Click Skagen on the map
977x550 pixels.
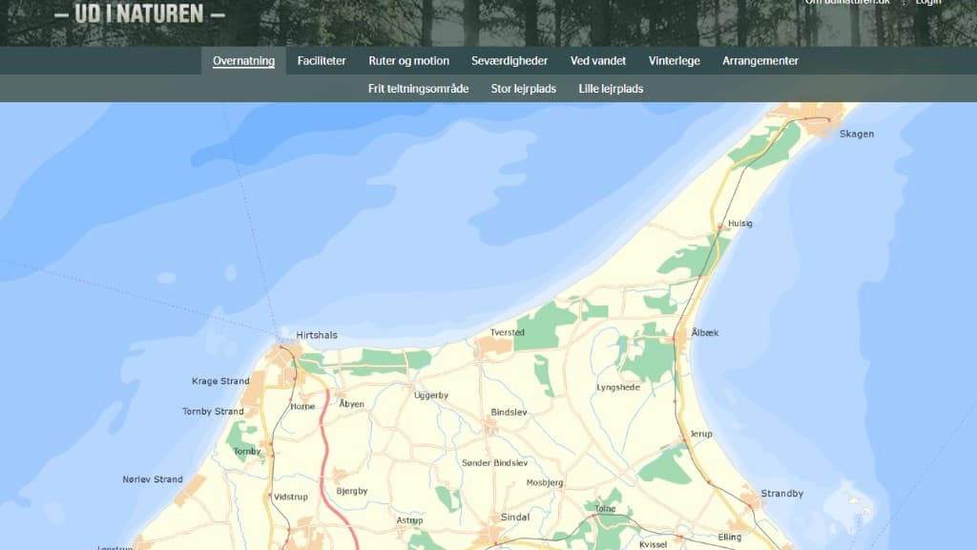pos(856,134)
